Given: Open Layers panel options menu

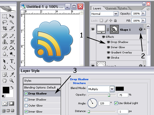Looking at the screenshot, I should point(148,9).
